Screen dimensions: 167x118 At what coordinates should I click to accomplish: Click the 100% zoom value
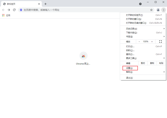146,42
